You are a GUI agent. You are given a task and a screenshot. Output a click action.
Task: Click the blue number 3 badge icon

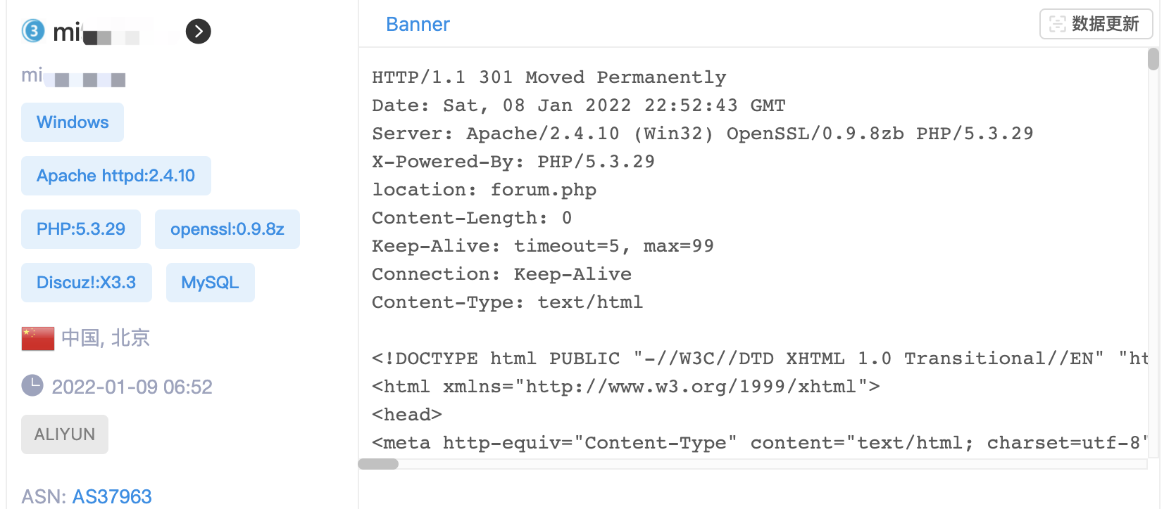33,31
